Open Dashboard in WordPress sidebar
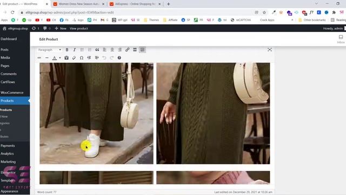 click(9, 39)
